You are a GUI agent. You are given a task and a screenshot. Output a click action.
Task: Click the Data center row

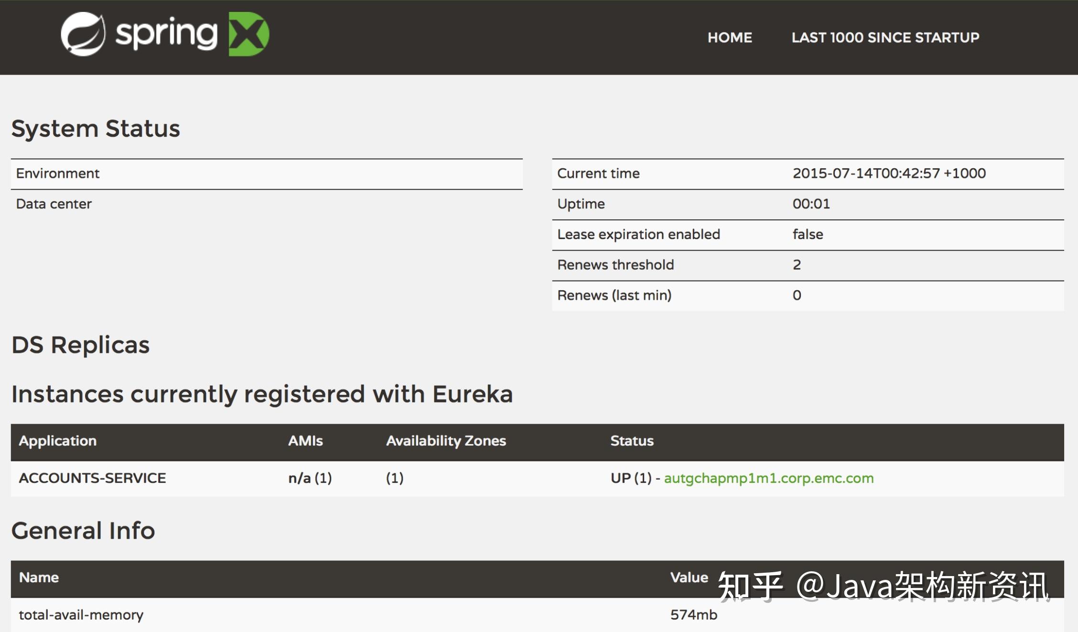point(54,204)
